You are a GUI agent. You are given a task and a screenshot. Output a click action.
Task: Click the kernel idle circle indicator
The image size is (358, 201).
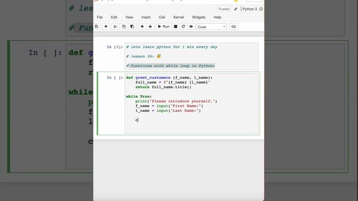coord(261,9)
